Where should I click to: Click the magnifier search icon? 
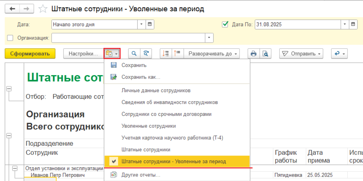pyautogui.click(x=134, y=54)
